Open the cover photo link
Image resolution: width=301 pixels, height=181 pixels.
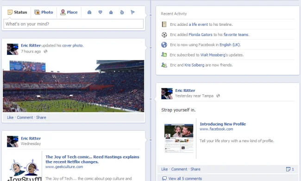click(73, 46)
